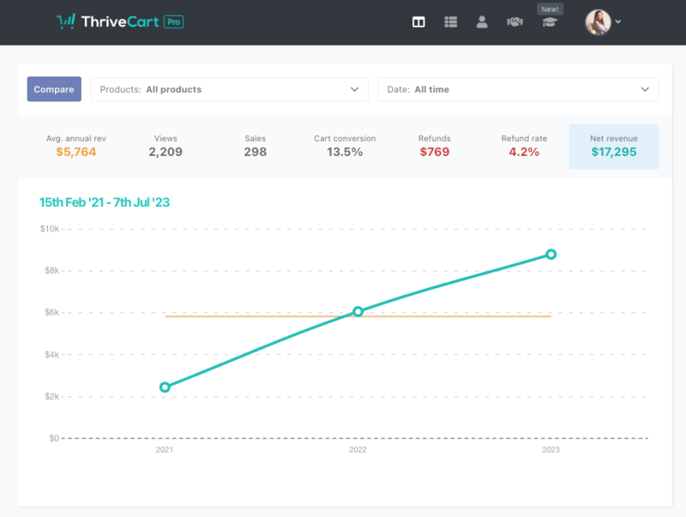Select the Refunds metric

[x=435, y=147]
